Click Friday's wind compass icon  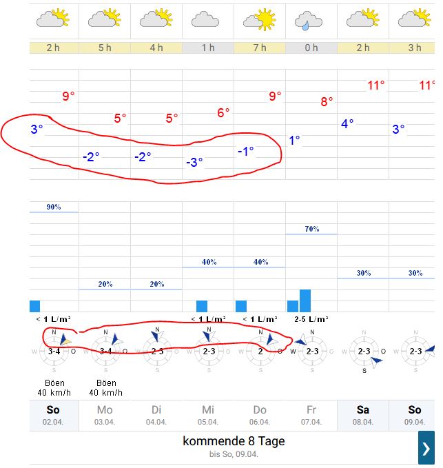point(312,351)
